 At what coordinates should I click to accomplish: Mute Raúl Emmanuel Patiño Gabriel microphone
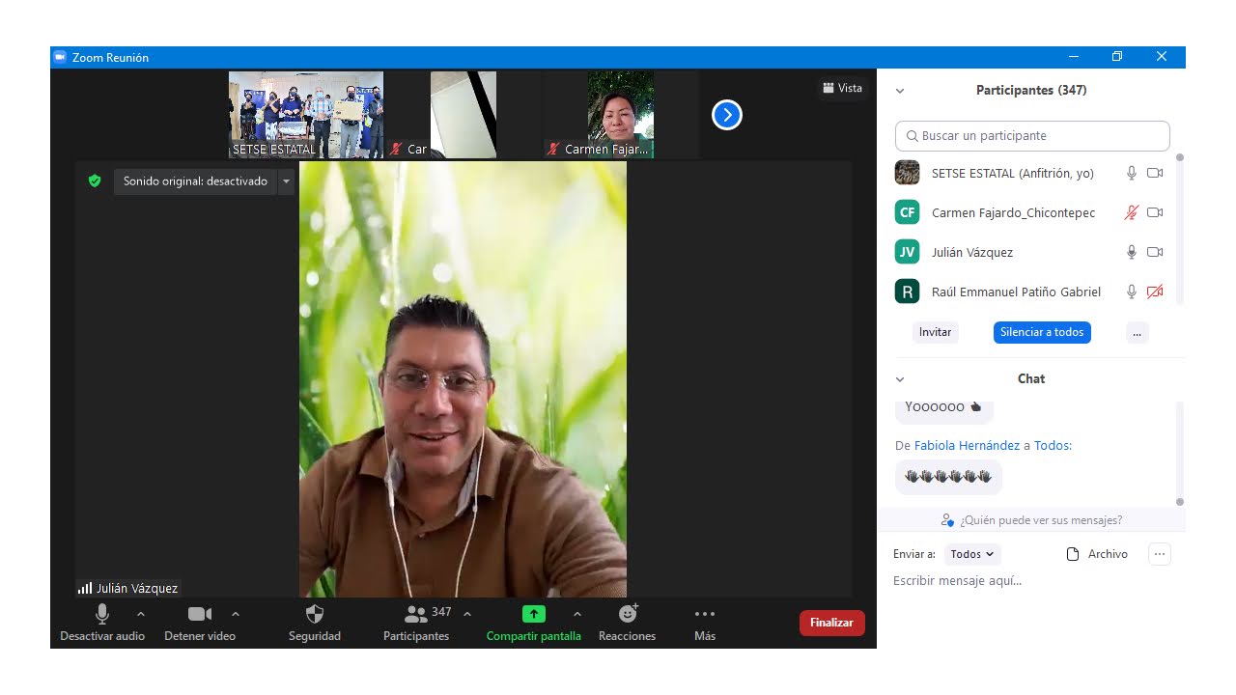1132,292
